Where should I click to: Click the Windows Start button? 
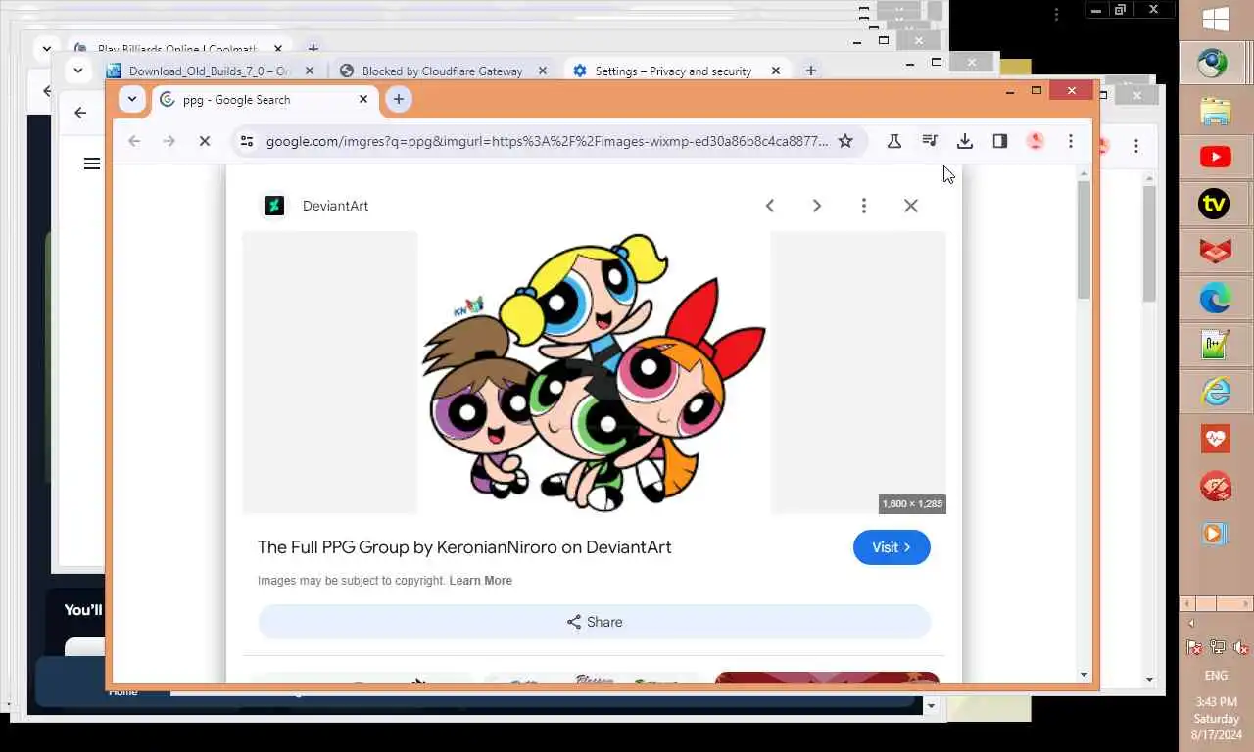(x=1216, y=19)
